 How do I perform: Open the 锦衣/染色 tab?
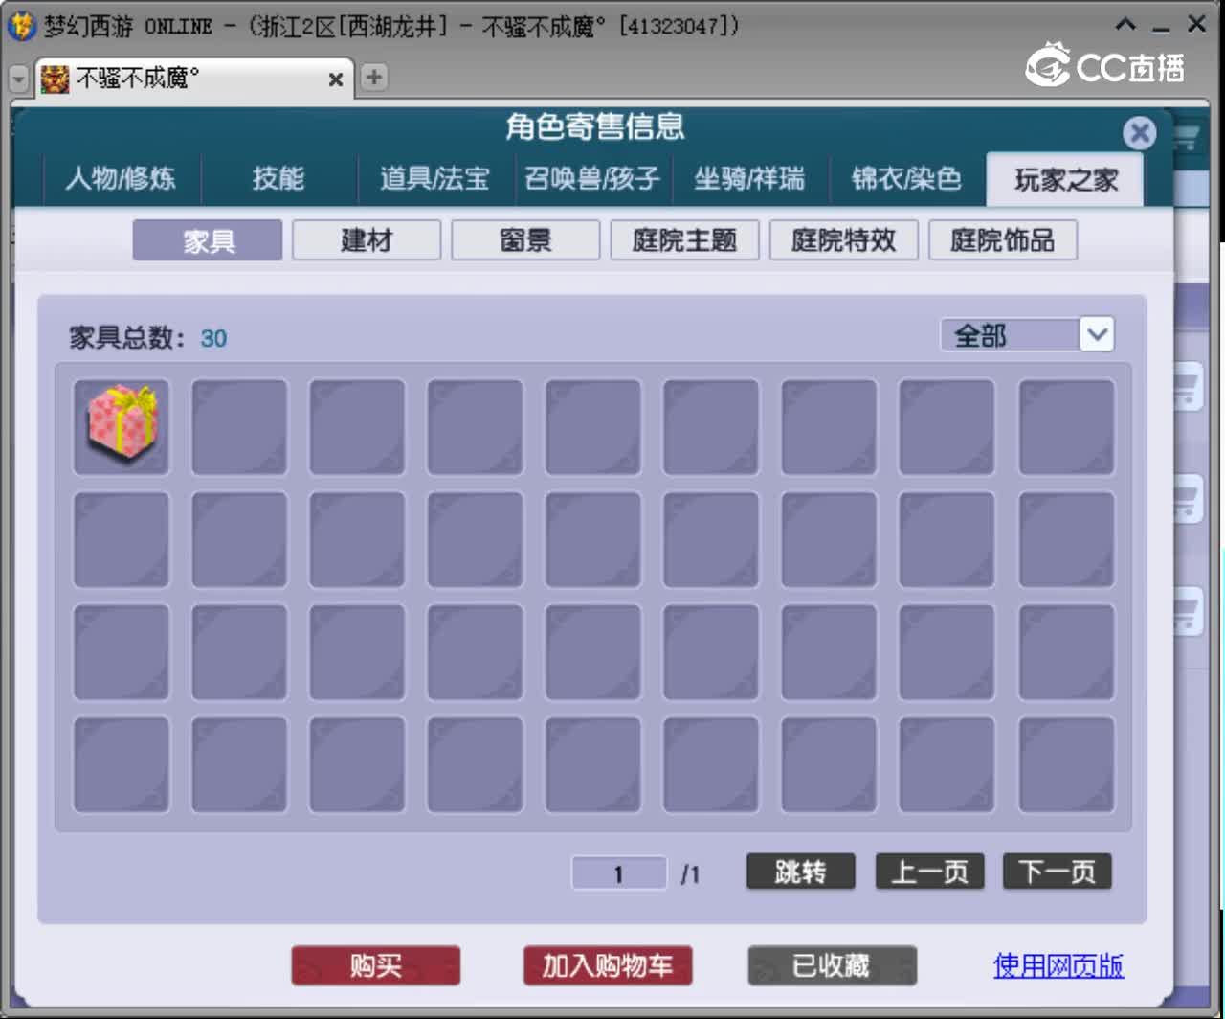[906, 179]
